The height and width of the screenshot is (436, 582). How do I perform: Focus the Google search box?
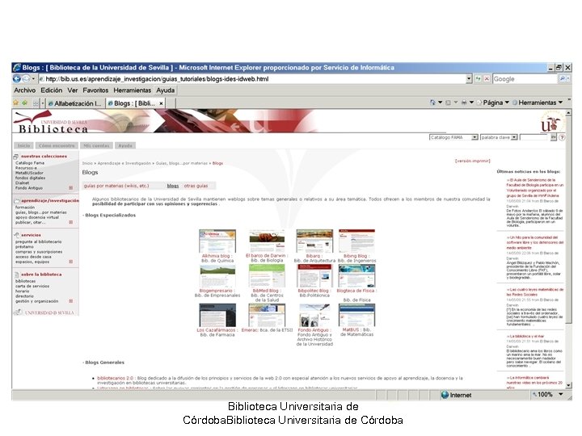tap(525, 78)
